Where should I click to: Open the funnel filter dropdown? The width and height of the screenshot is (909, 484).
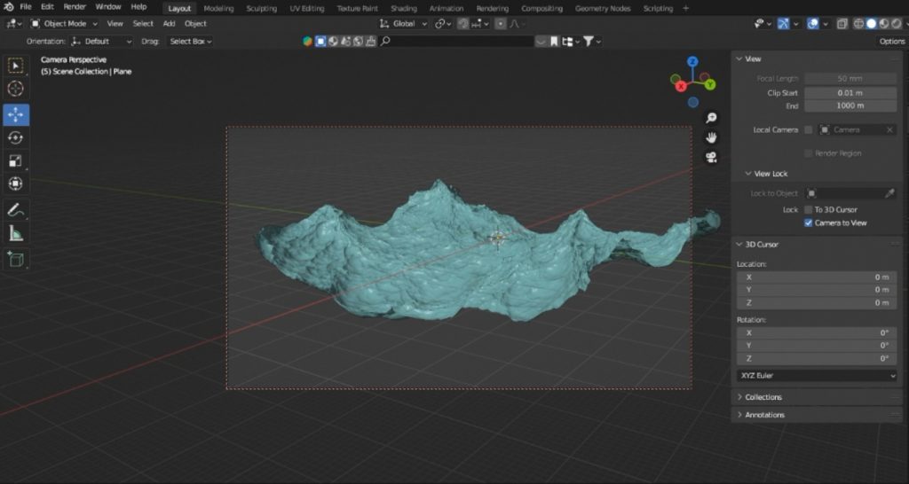[x=592, y=41]
